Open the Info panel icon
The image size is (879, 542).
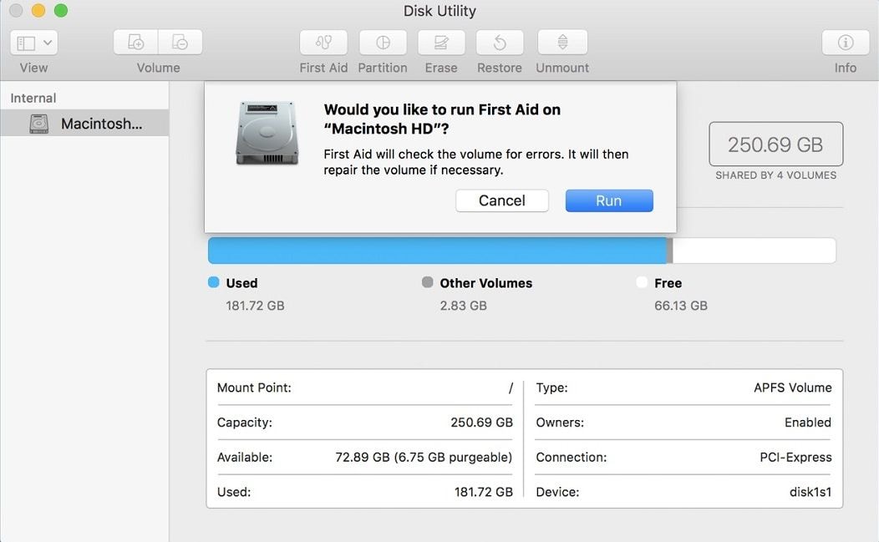tap(846, 42)
